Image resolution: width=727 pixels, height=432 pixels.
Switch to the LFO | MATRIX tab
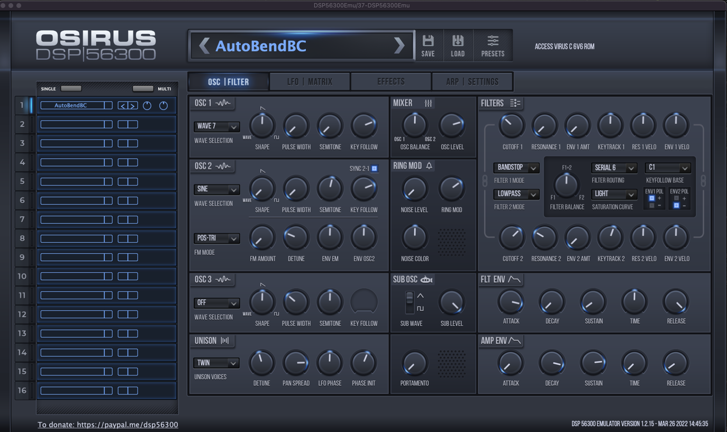(310, 82)
